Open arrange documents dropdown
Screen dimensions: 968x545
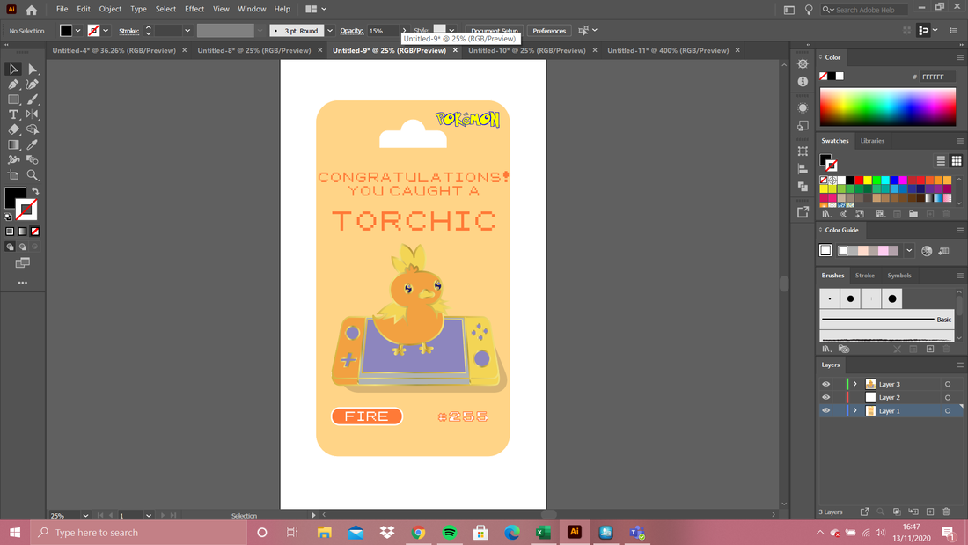316,10
